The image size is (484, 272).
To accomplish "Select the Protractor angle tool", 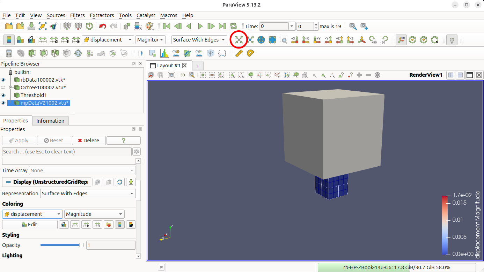I will [x=251, y=53].
